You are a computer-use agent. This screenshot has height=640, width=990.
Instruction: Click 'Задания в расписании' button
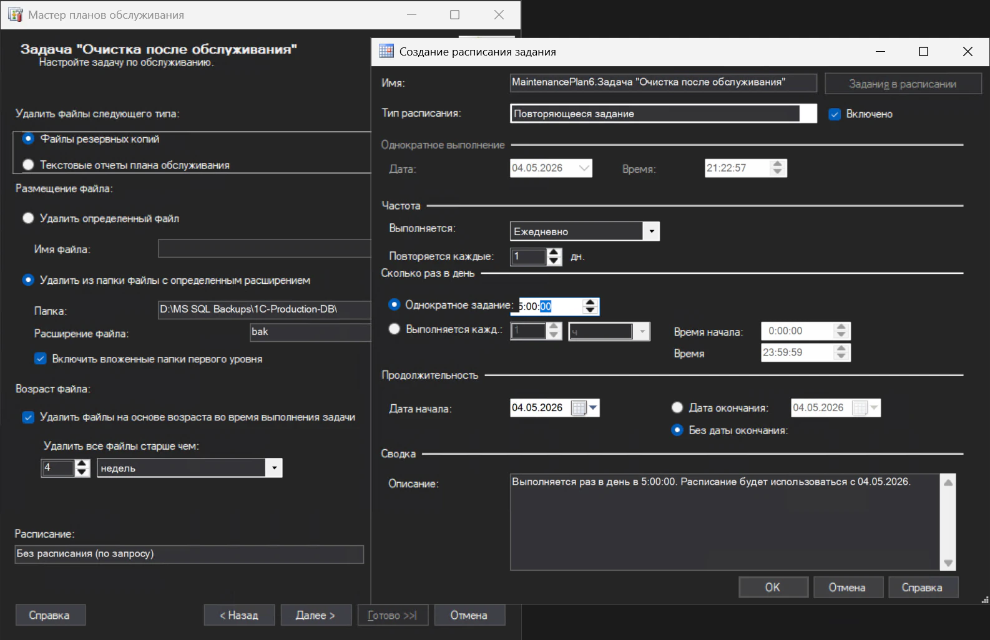[903, 84]
